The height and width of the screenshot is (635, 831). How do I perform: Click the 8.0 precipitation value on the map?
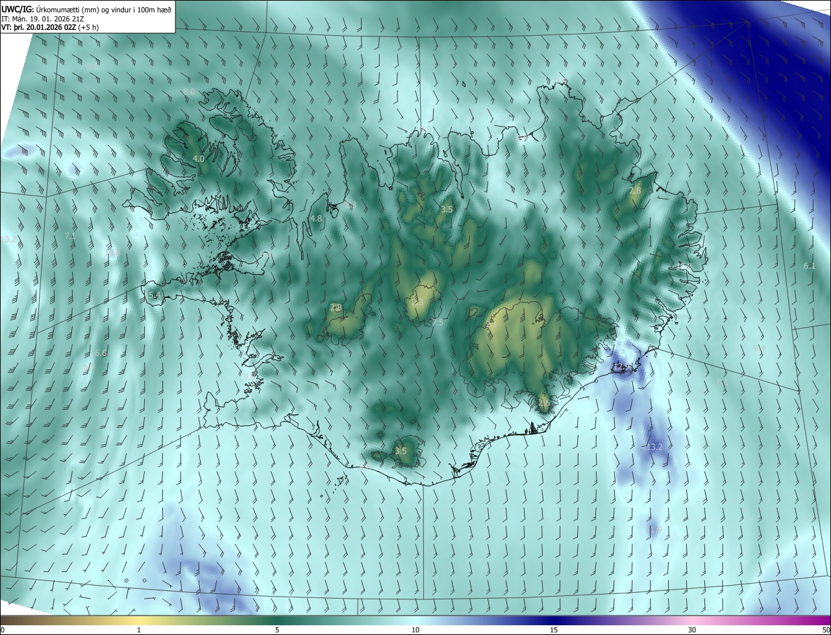tap(189, 92)
